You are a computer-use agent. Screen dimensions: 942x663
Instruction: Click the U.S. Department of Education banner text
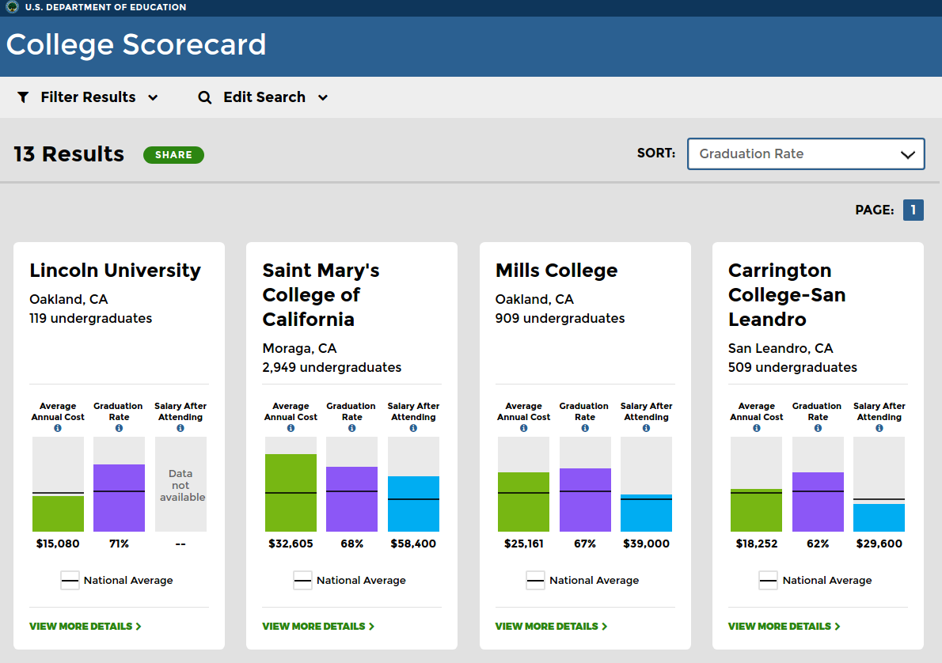point(105,7)
